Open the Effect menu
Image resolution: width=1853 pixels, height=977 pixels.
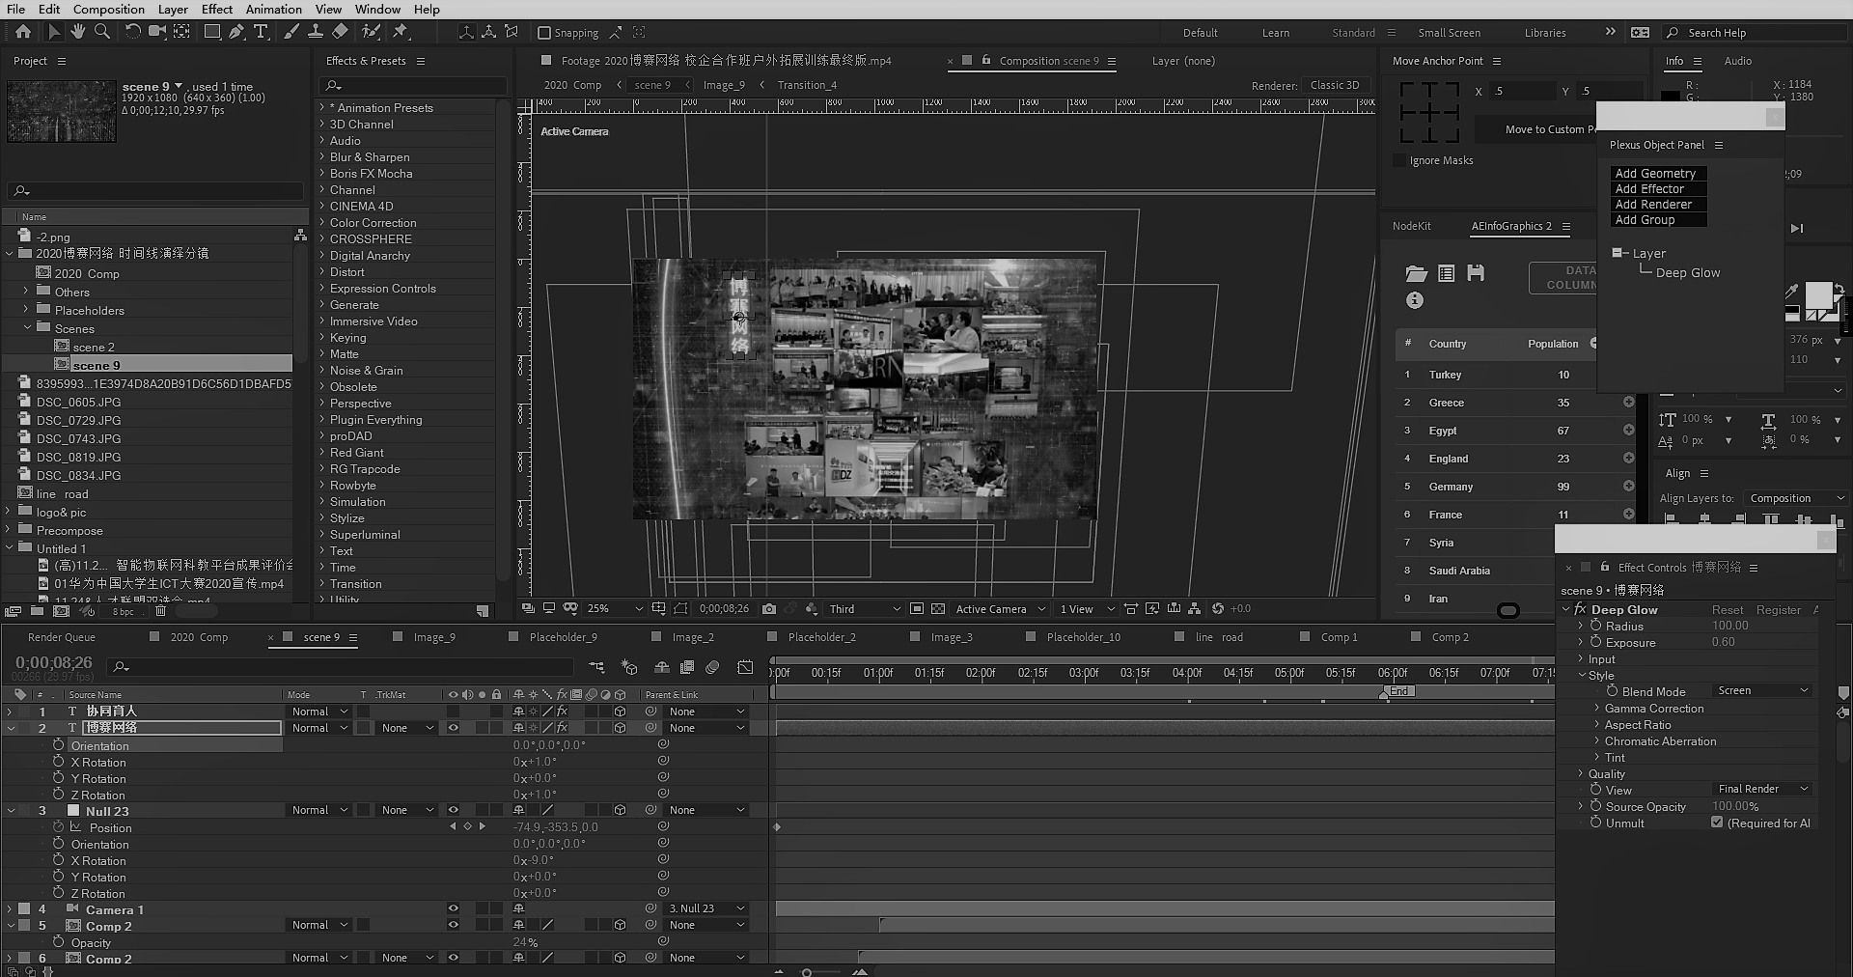pyautogui.click(x=216, y=9)
